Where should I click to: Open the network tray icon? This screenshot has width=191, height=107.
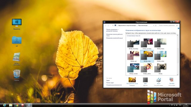click(x=175, y=105)
